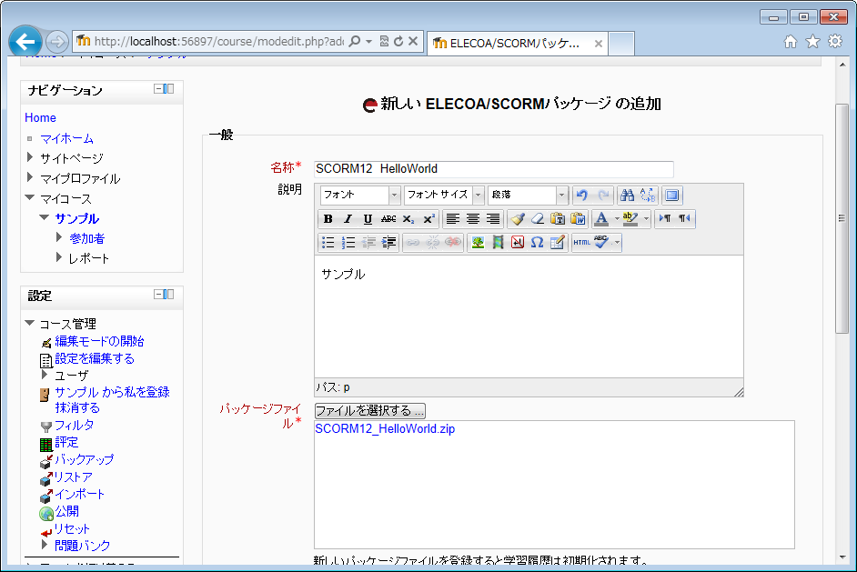Toggle fullscreen editor mode

(x=671, y=196)
